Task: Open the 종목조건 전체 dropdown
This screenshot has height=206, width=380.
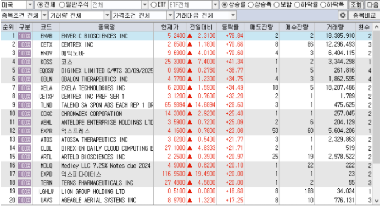Action: [44, 15]
